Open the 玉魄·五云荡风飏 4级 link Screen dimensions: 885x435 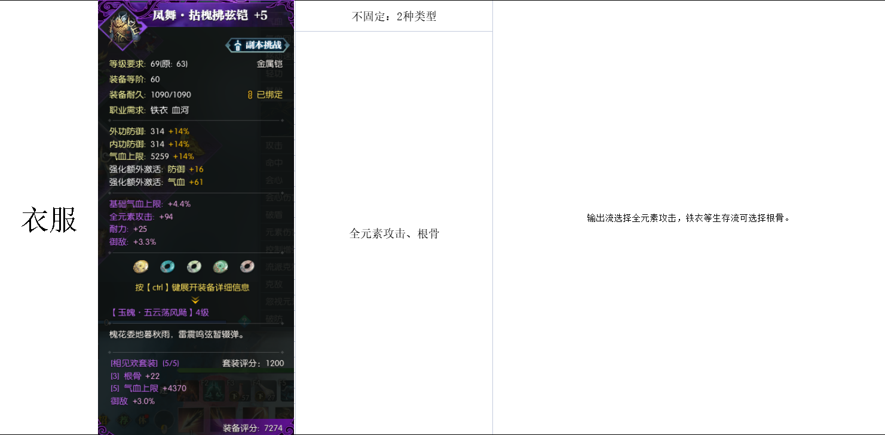[x=161, y=311]
